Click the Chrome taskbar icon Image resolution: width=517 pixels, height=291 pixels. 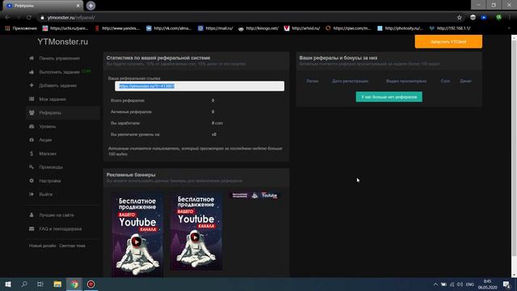coord(74,284)
